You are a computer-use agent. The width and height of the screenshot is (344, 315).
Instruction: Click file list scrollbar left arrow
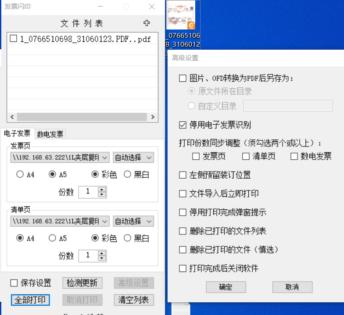point(12,117)
